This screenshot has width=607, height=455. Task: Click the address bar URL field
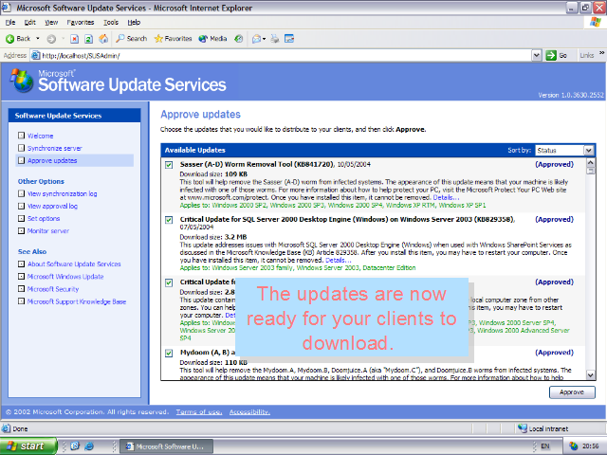click(x=281, y=55)
